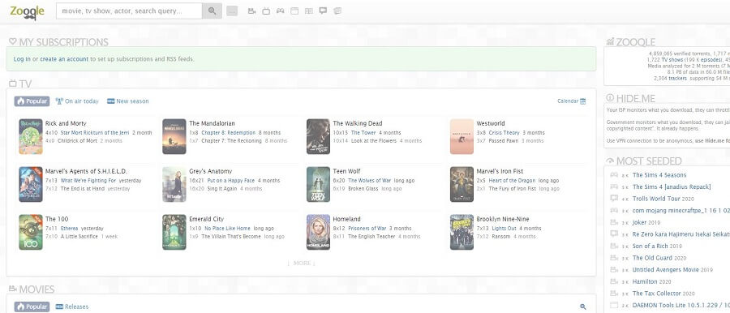Open Prisoners of War episode link
730x313 pixels.
[x=367, y=229]
